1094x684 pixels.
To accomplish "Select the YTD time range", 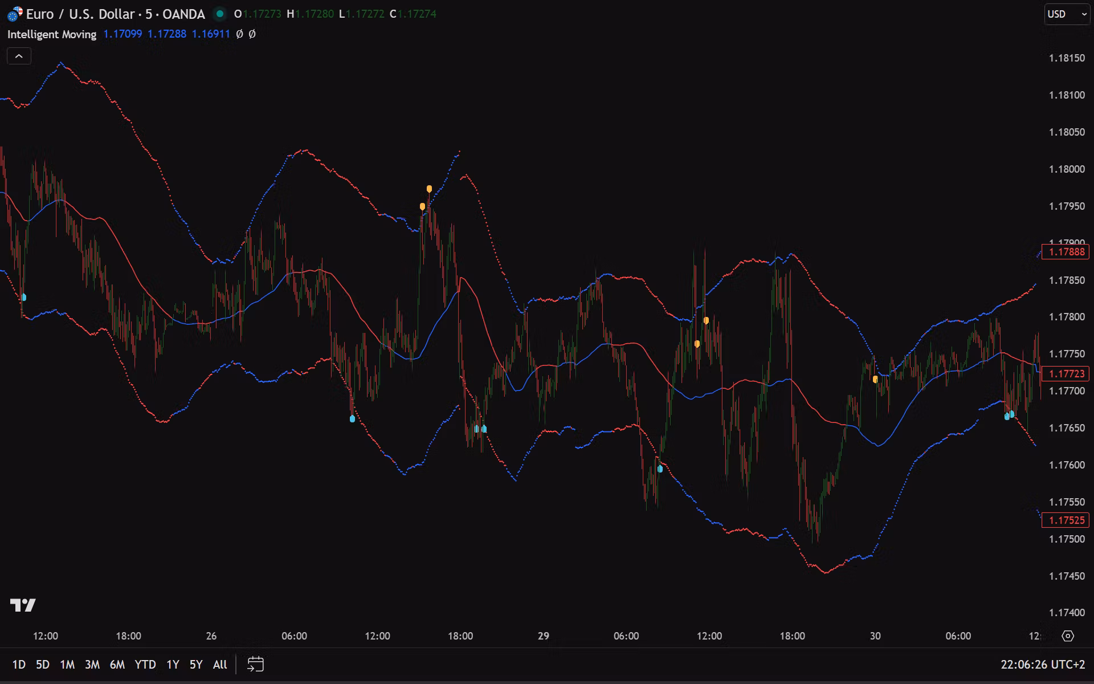I will (x=145, y=664).
